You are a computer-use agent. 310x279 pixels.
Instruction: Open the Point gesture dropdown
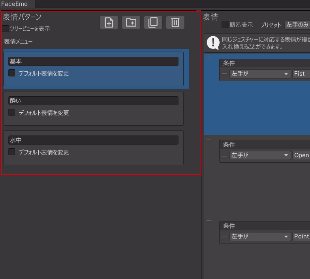[301, 236]
